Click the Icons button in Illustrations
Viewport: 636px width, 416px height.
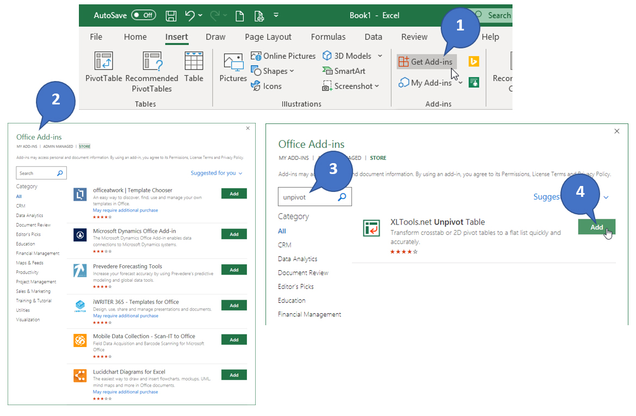(266, 86)
